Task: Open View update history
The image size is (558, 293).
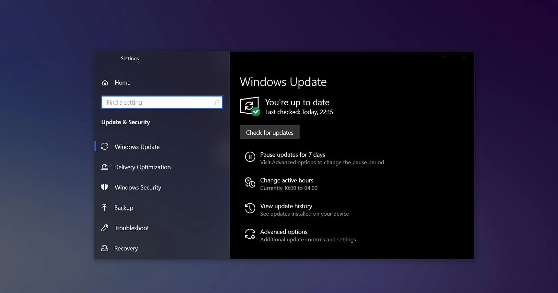Action: [286, 206]
